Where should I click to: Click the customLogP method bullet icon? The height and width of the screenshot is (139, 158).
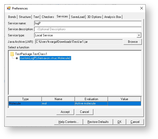click(x=17, y=58)
